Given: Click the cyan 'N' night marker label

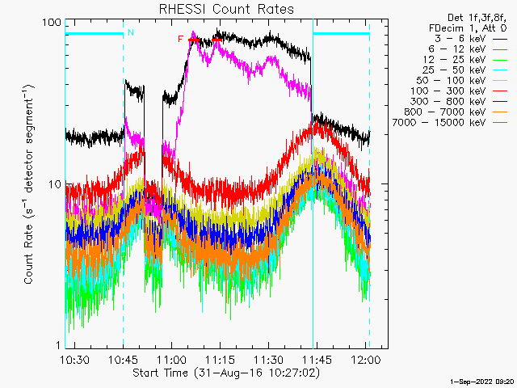Looking at the screenshot, I should (x=131, y=32).
